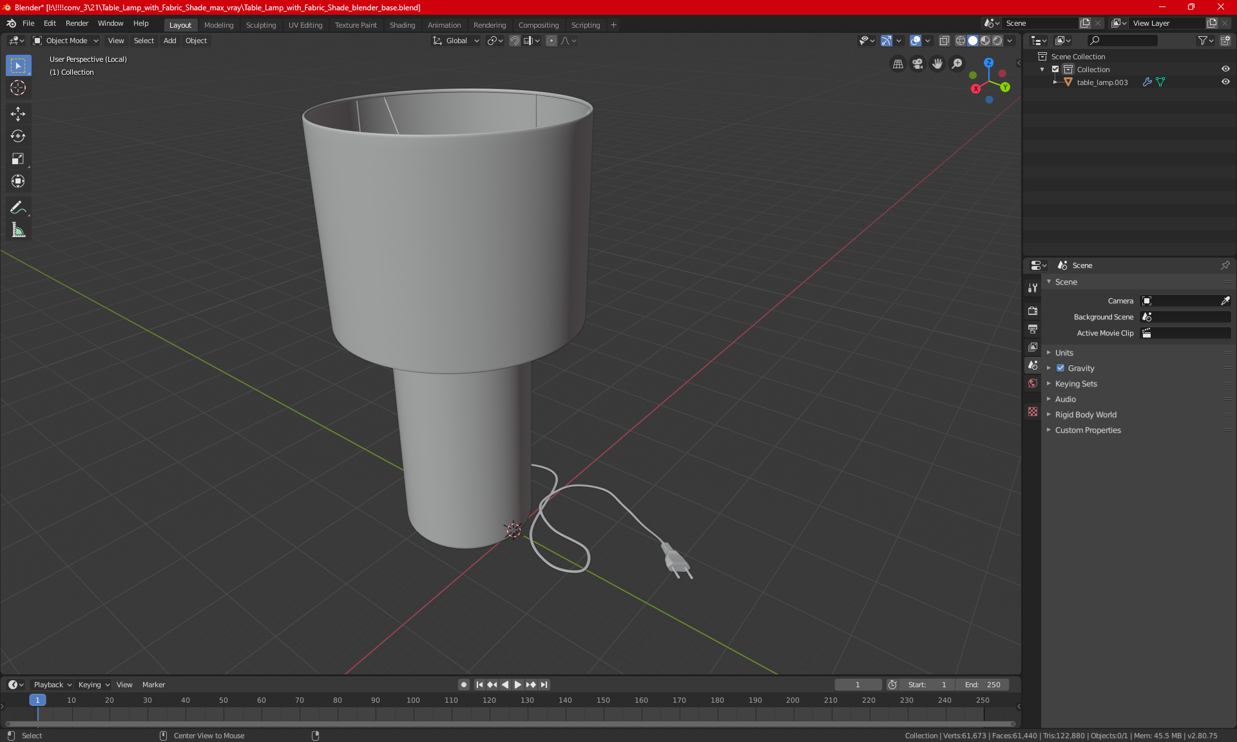Open the Output properties tab
This screenshot has height=742, width=1237.
click(x=1033, y=329)
